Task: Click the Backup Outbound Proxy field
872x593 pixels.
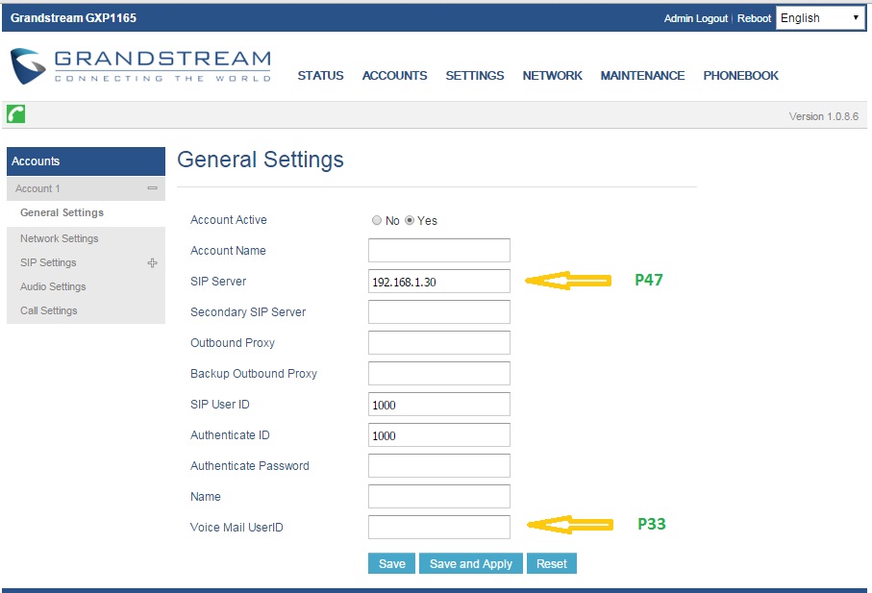Action: (x=438, y=374)
